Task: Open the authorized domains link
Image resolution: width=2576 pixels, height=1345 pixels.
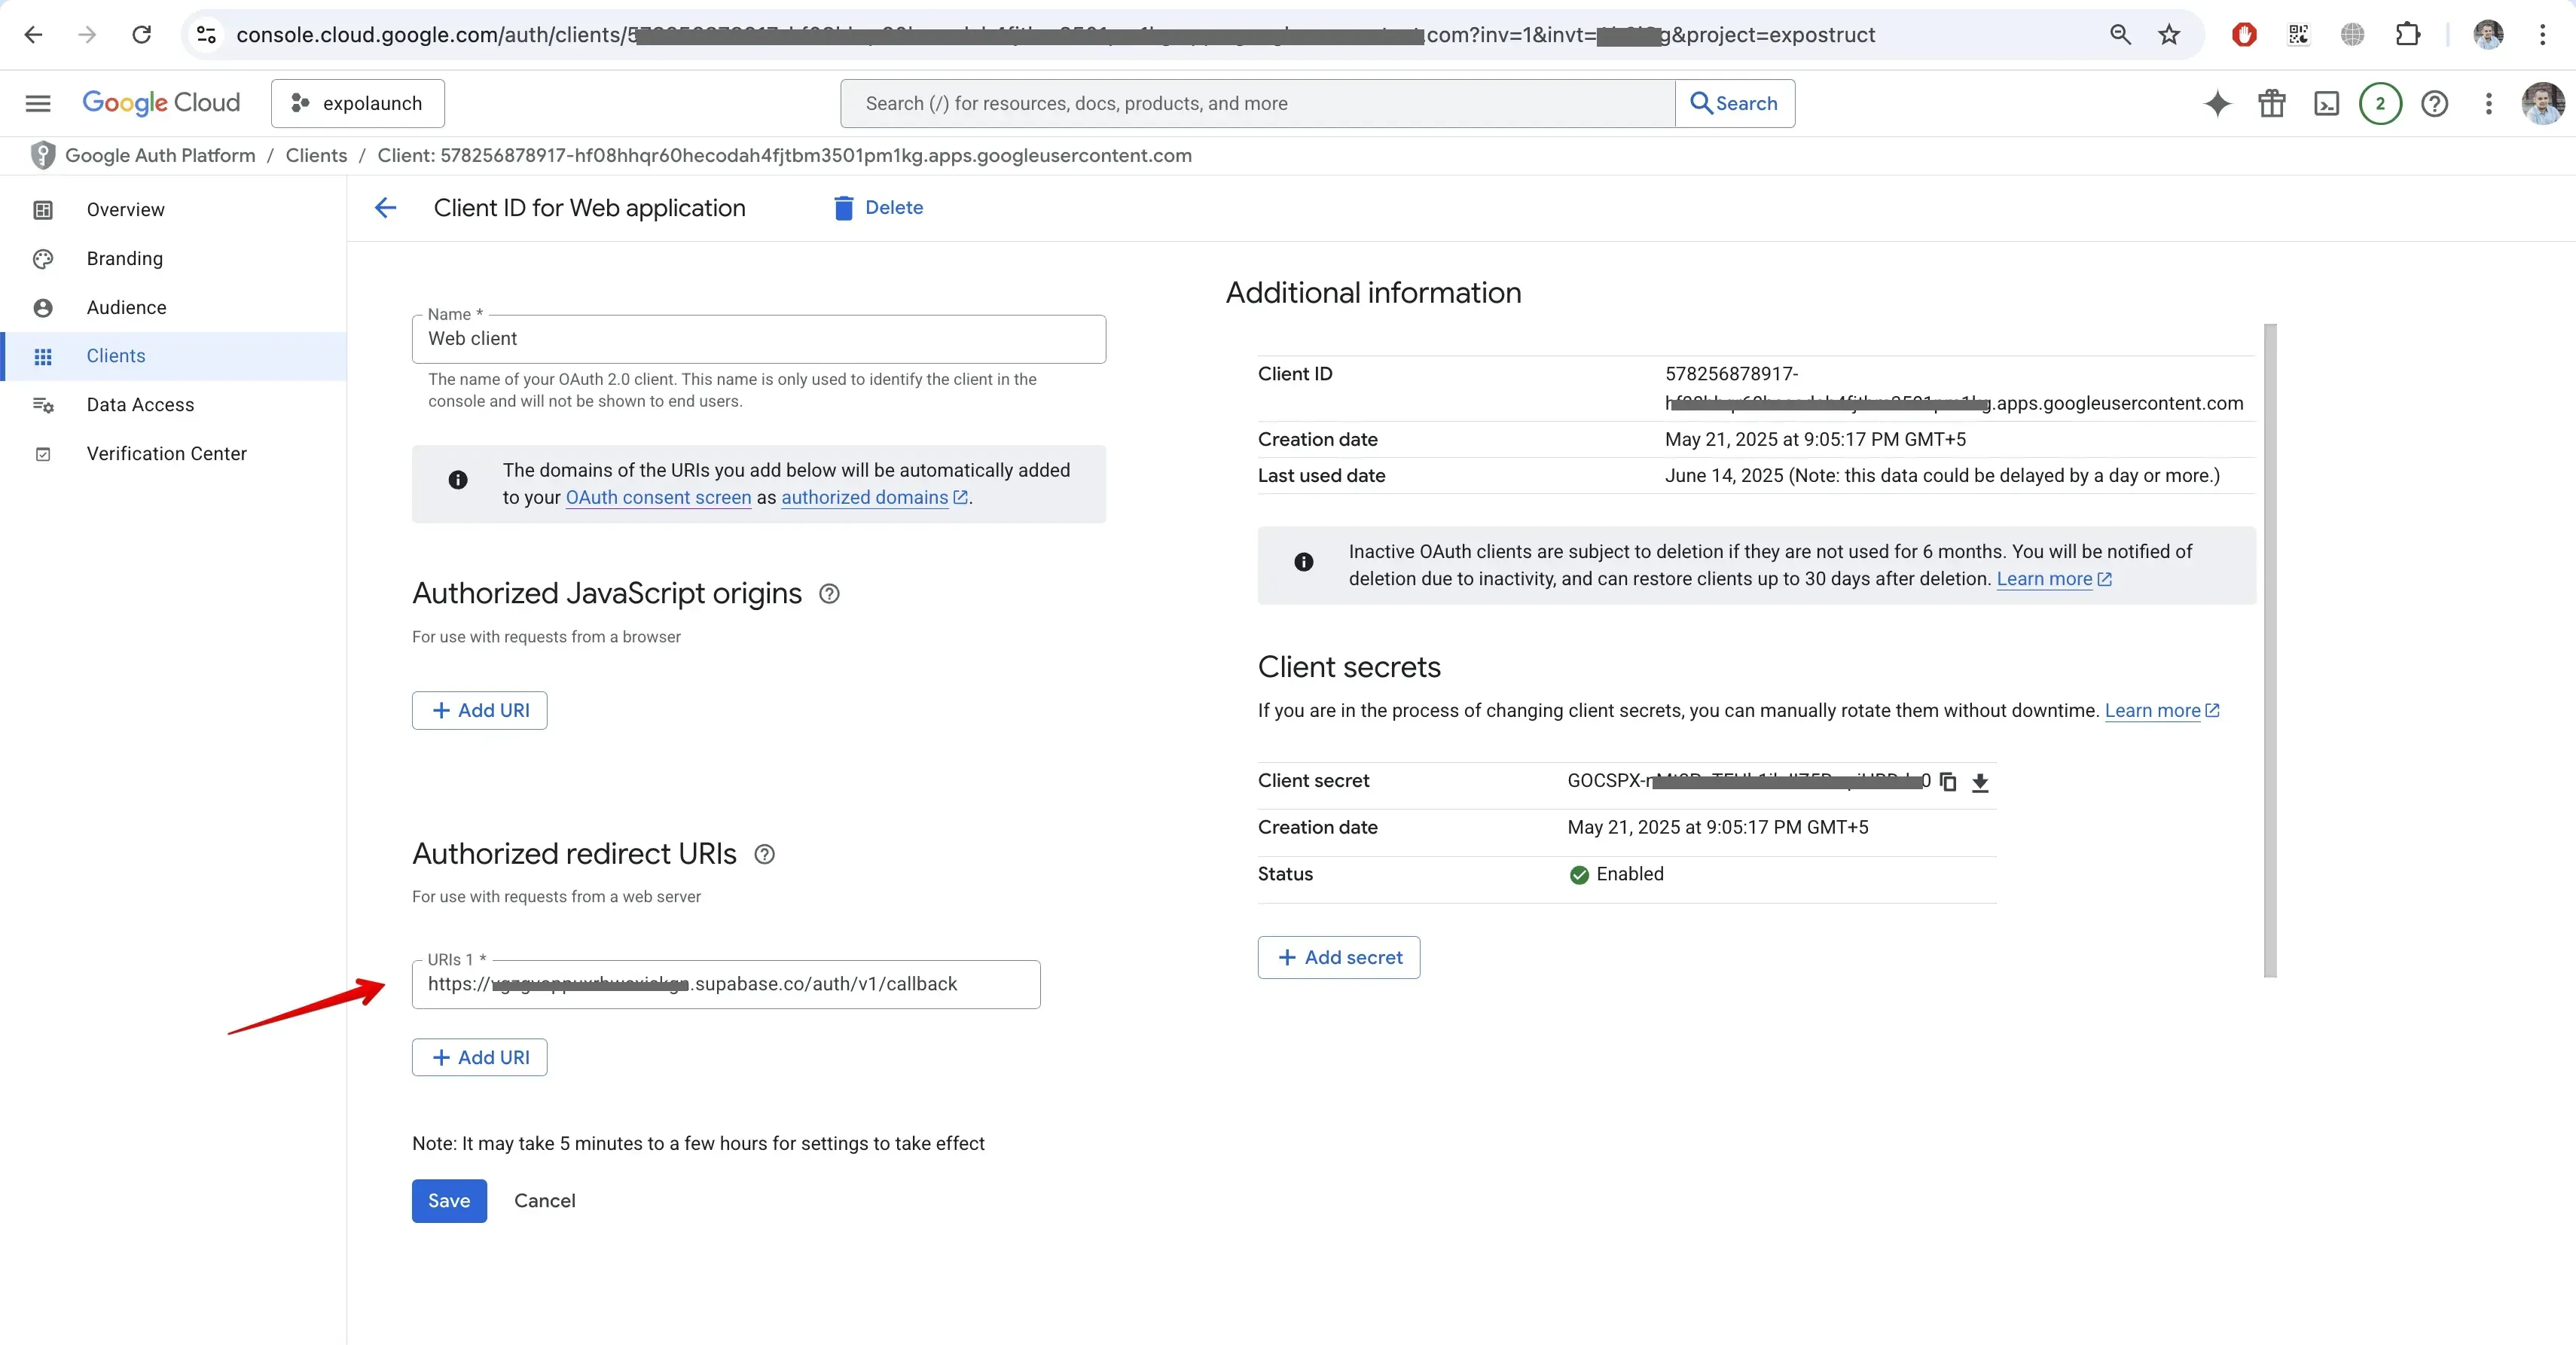Action: 874,498
